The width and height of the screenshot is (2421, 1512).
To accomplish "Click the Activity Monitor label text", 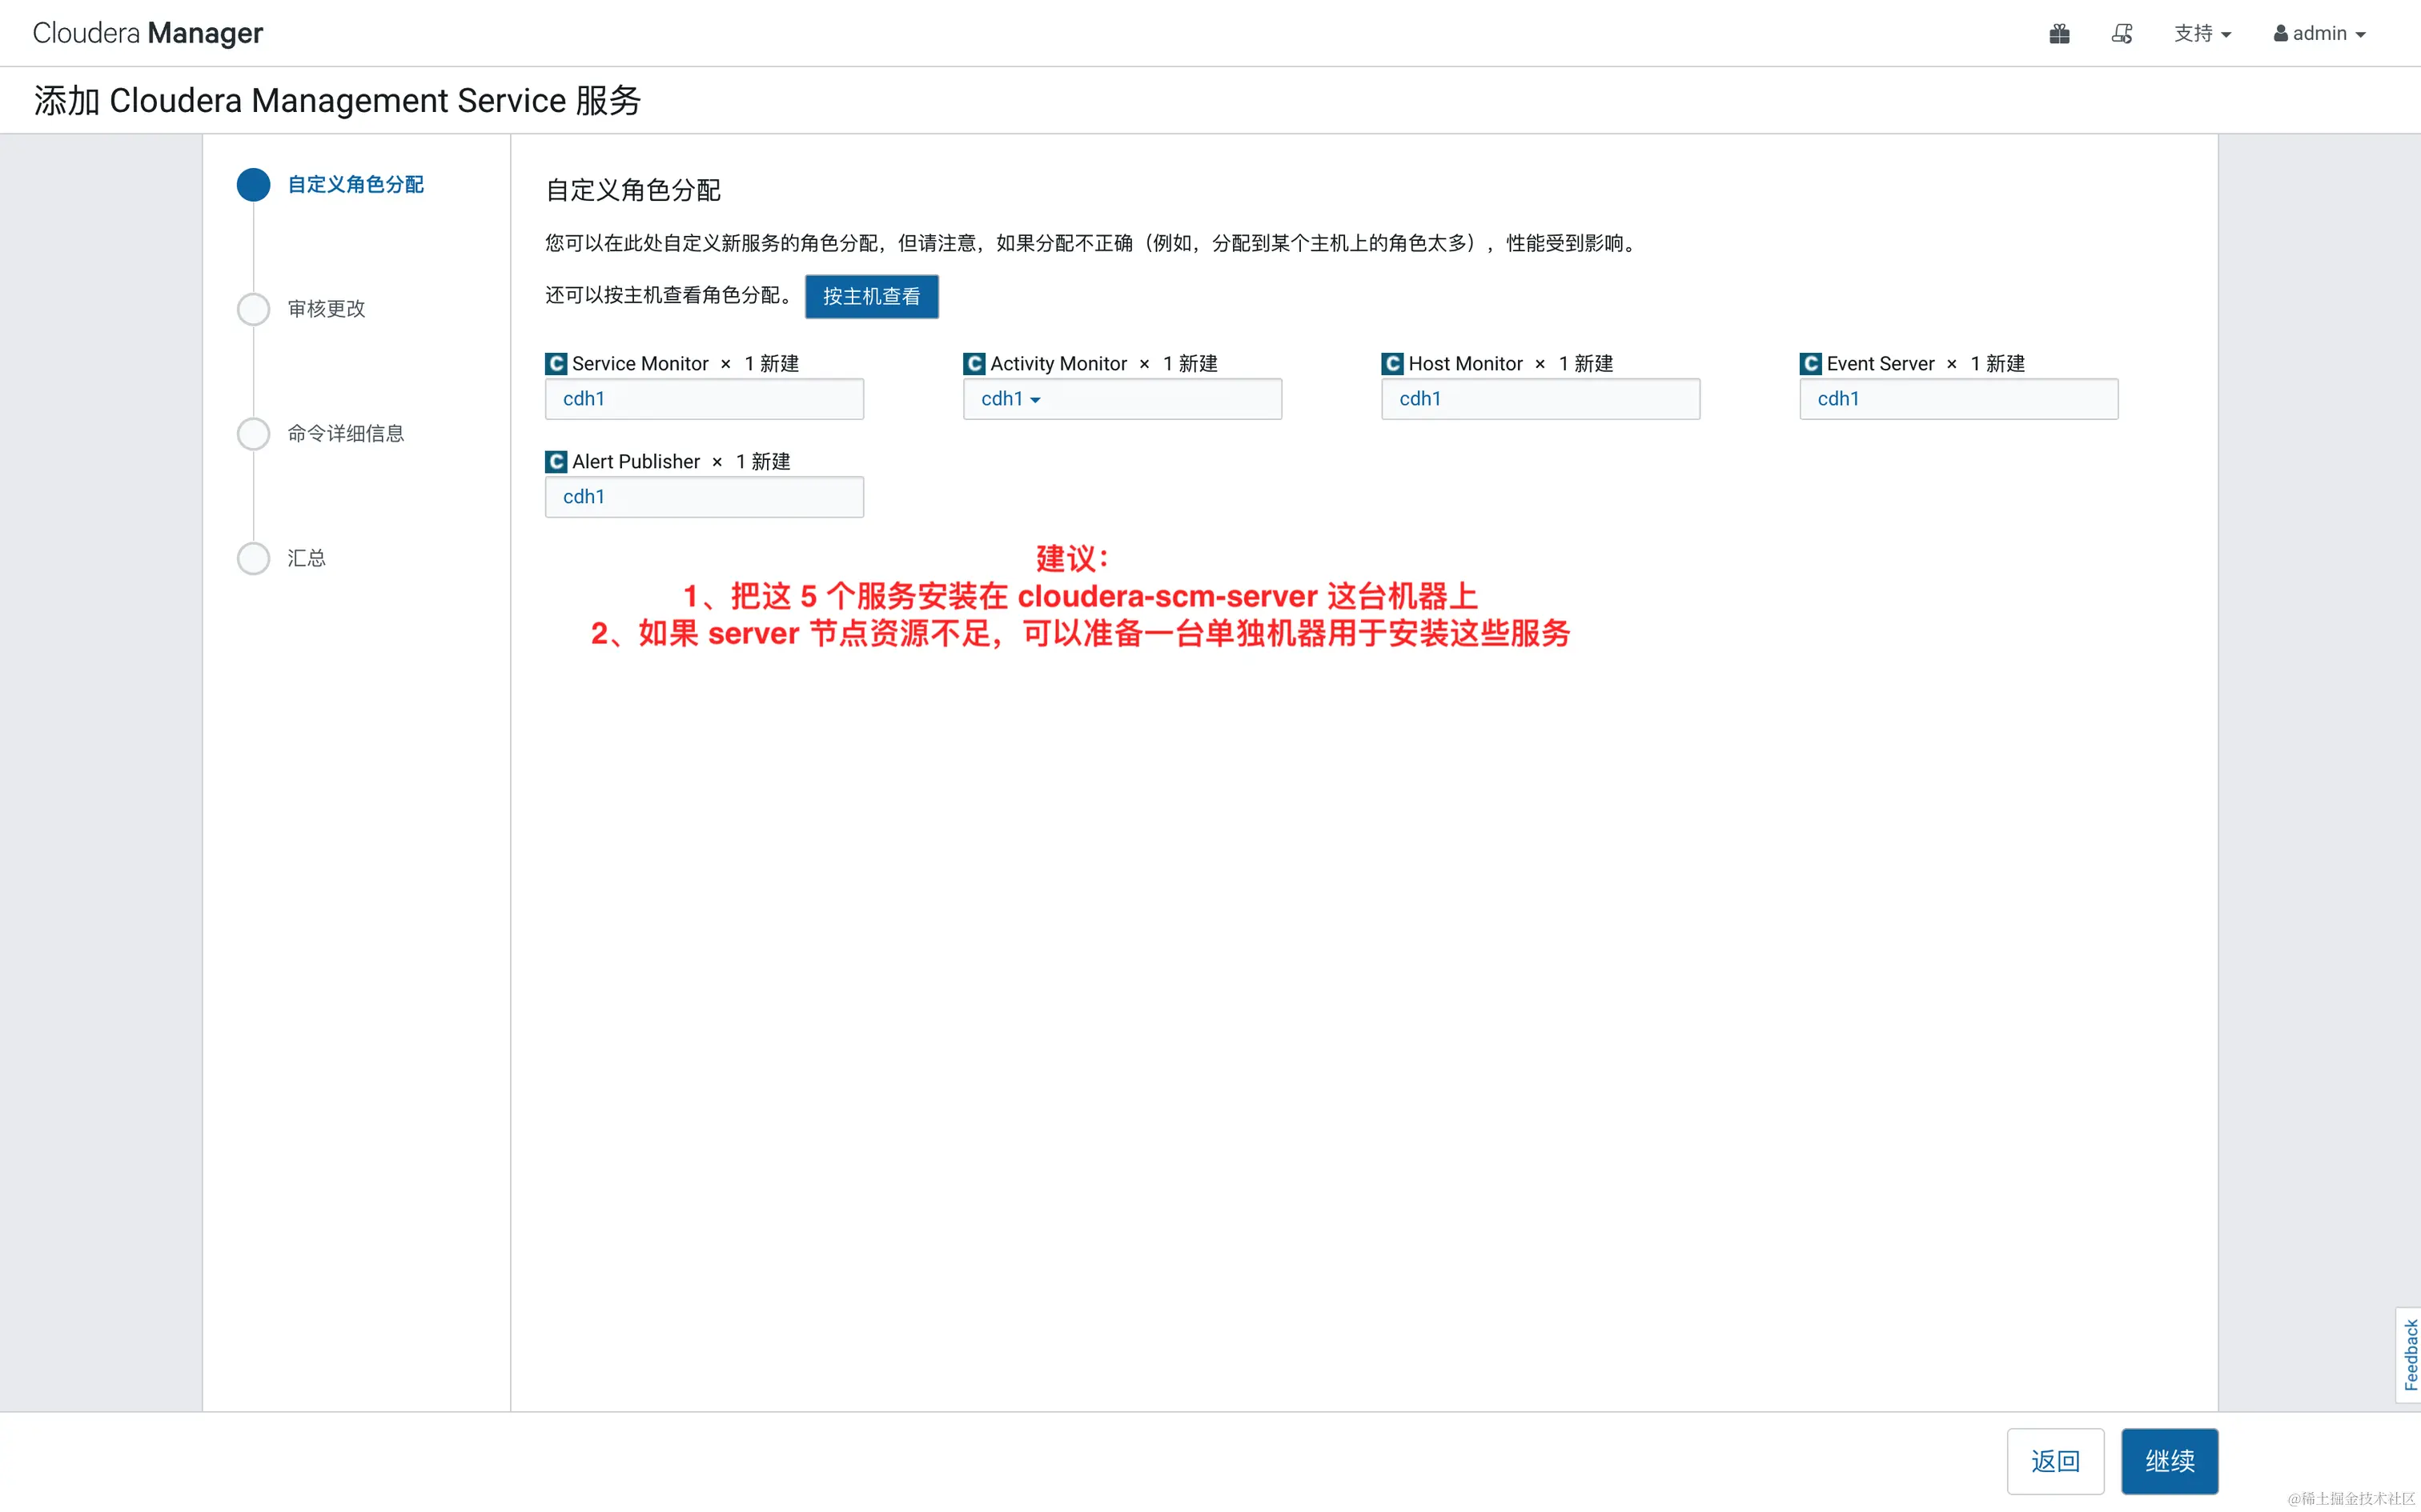I will point(1058,363).
